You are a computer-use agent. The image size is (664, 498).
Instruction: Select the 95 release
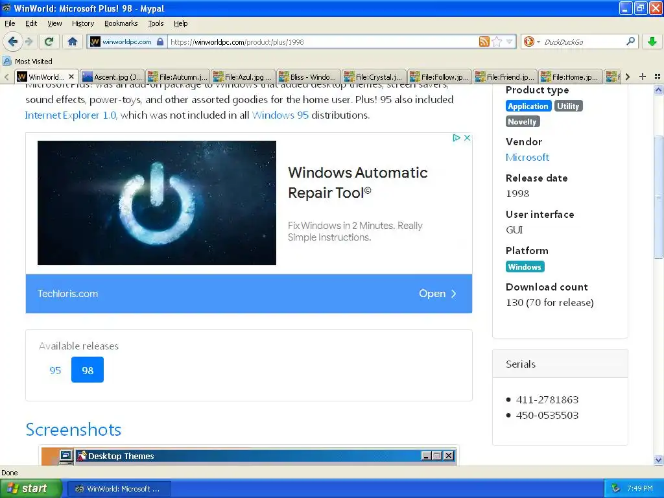pyautogui.click(x=55, y=370)
